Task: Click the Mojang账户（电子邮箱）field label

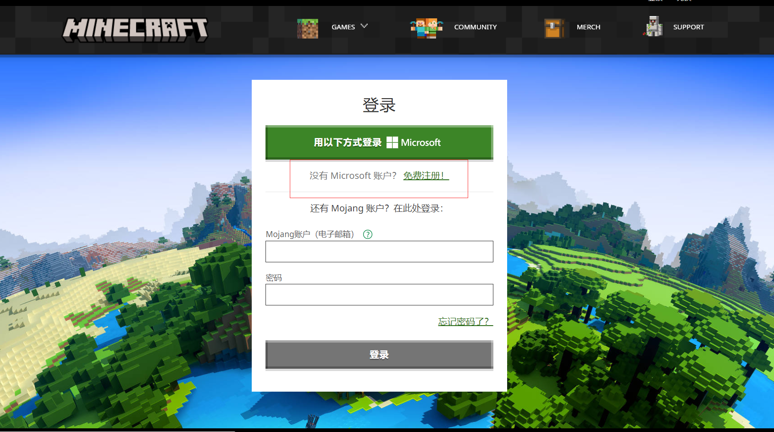Action: click(x=310, y=234)
